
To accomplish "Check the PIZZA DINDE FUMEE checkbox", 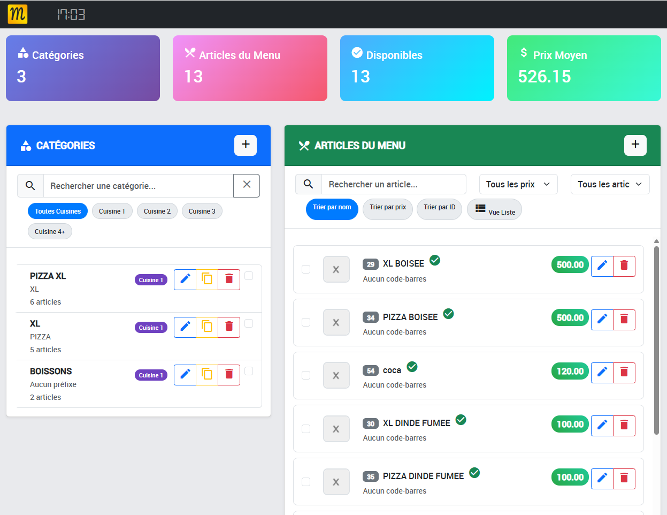I will click(x=306, y=482).
